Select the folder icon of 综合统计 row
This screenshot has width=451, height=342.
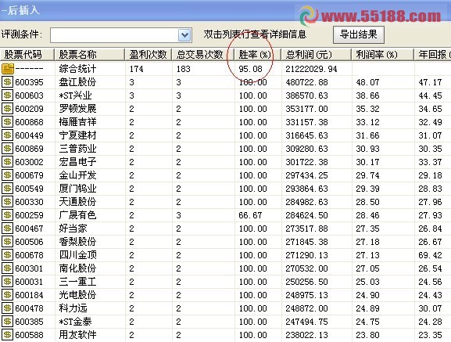coord(8,69)
